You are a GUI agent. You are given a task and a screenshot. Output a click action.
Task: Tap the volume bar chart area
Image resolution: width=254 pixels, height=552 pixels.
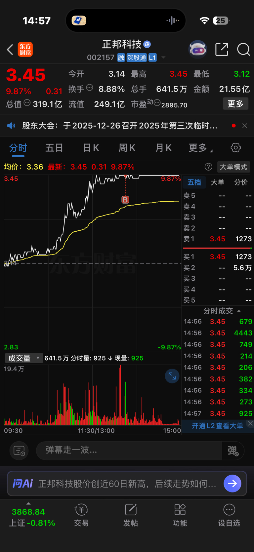pyautogui.click(x=92, y=394)
